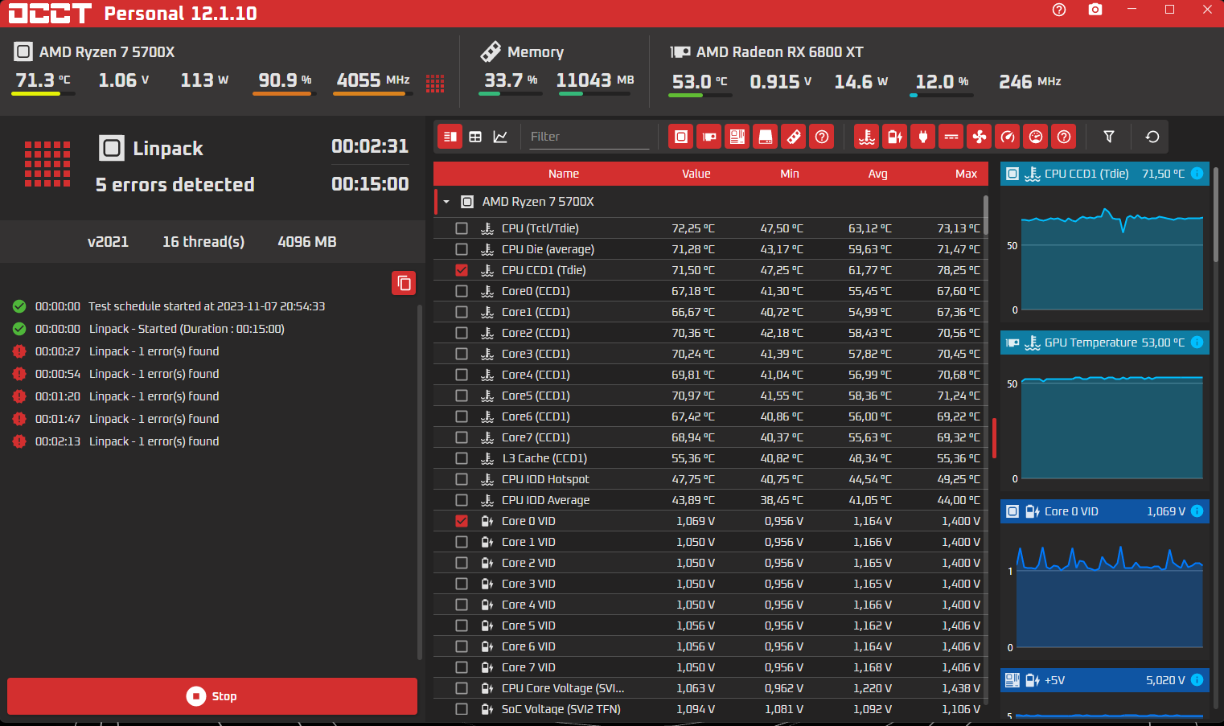Check the Core 7 VID checkbox
The image size is (1224, 726).
(x=462, y=667)
